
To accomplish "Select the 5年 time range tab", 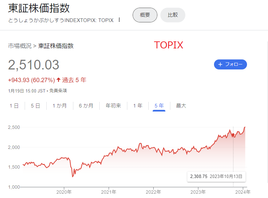I will coord(159,106).
